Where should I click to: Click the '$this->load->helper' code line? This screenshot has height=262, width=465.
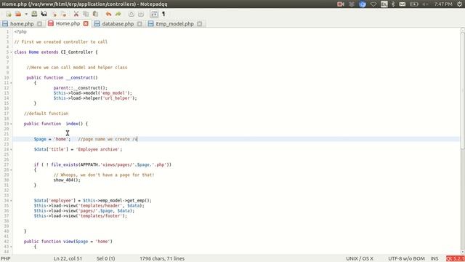(x=95, y=98)
